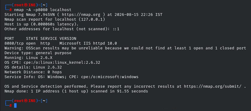Image resolution: width=251 pixels, height=111 pixels.
Task: Click the STATE column header
Action: pyautogui.click(x=32, y=39)
